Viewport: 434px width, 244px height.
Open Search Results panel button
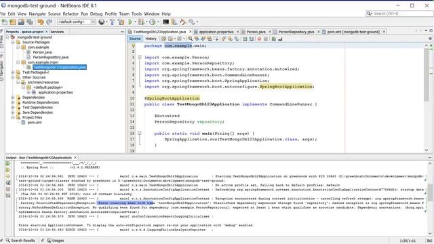[x=20, y=241]
